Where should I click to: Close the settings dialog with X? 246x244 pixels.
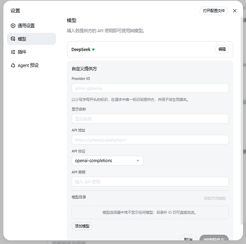[235, 11]
